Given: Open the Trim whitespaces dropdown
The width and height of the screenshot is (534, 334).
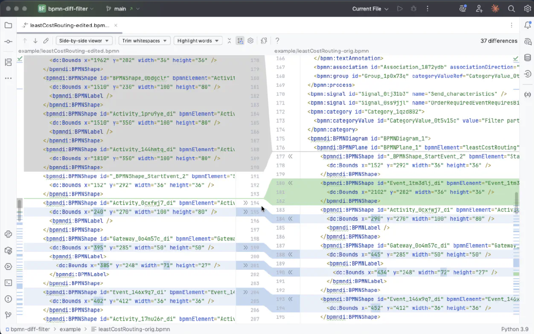Looking at the screenshot, I should [144, 41].
